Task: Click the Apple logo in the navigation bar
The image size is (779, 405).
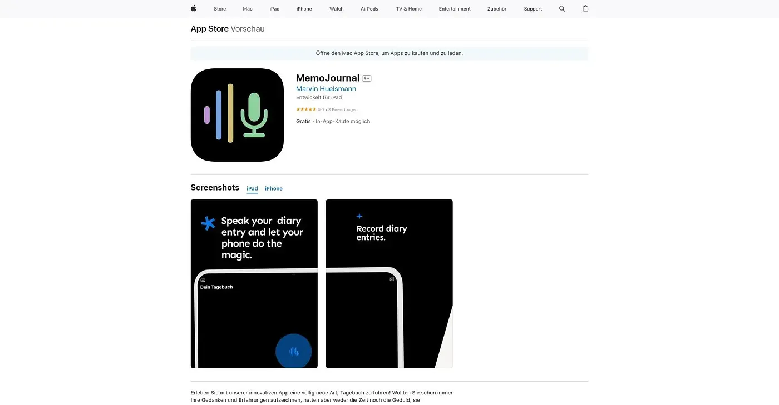Action: click(x=194, y=8)
